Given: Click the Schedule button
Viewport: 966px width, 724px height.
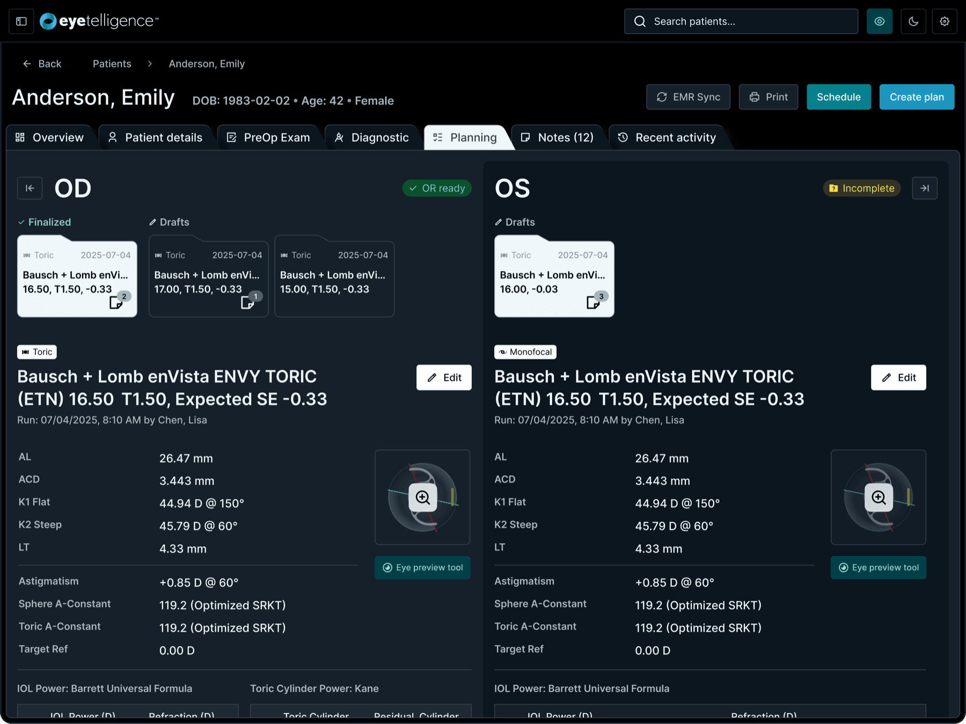Looking at the screenshot, I should [839, 97].
